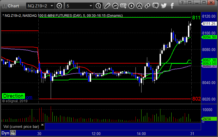Viewport: 218px width, 137px height.
Task: Click the 30 date axis label
Action: click(39, 134)
